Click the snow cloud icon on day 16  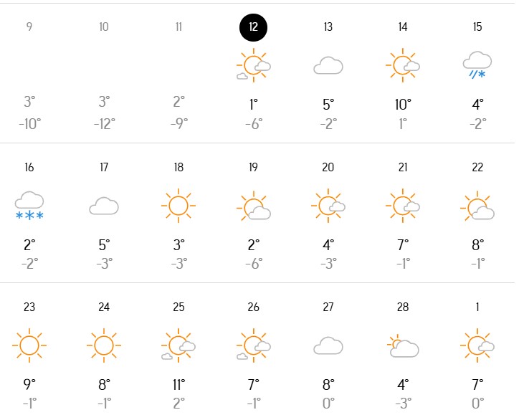click(29, 206)
